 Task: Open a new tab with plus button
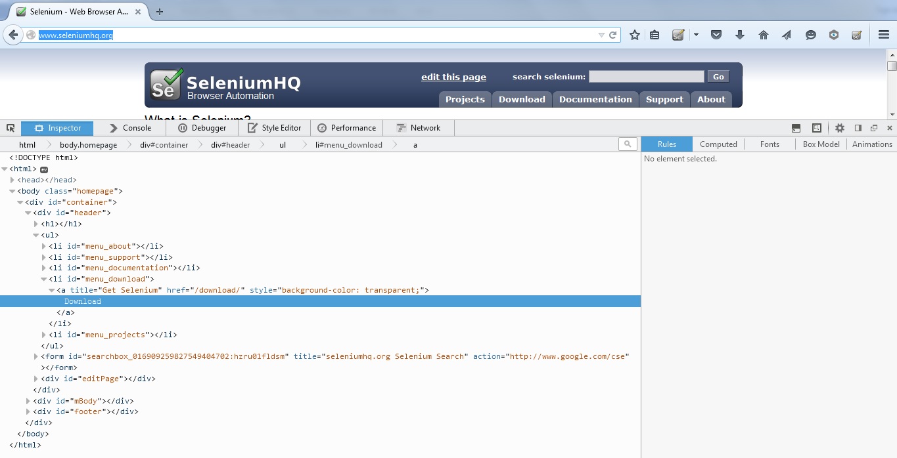pos(160,12)
